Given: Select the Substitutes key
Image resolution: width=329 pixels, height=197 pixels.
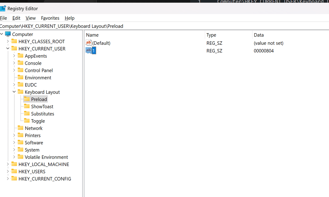Looking at the screenshot, I should 42,114.
